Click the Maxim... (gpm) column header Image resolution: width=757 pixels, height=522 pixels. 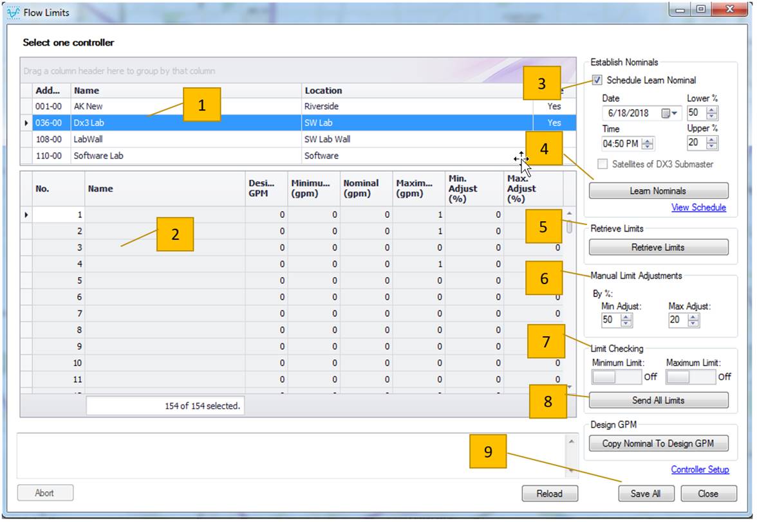[419, 189]
